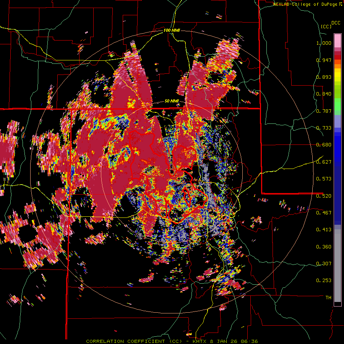Screen dimensions: 344x344
Task: Click the "100 NMI" range ring label
Action: point(172,30)
